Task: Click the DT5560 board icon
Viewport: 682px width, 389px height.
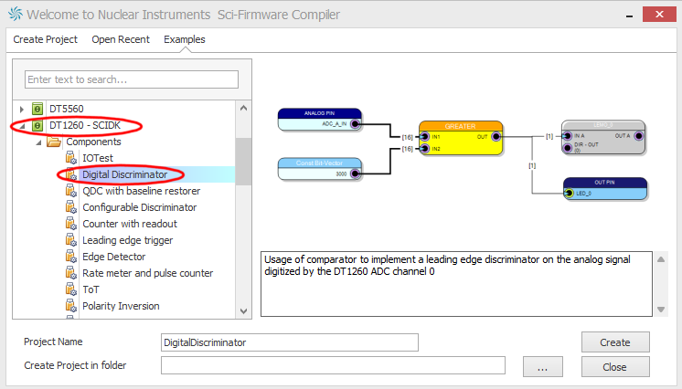Action: (x=37, y=109)
